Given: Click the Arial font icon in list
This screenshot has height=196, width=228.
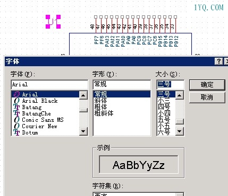Looking at the screenshot, I should 16,94.
